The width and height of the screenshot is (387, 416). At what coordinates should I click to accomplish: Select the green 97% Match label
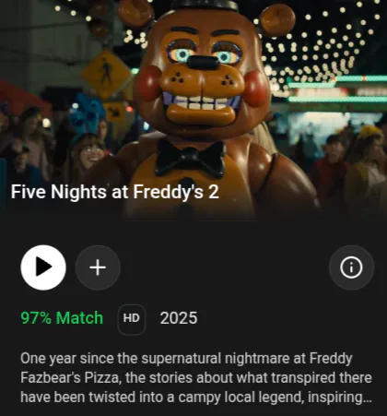coord(62,318)
